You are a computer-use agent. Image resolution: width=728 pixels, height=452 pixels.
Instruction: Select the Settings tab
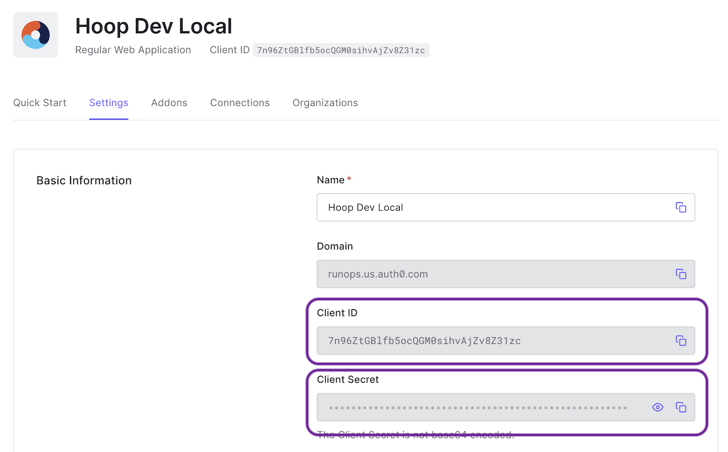[x=109, y=103]
